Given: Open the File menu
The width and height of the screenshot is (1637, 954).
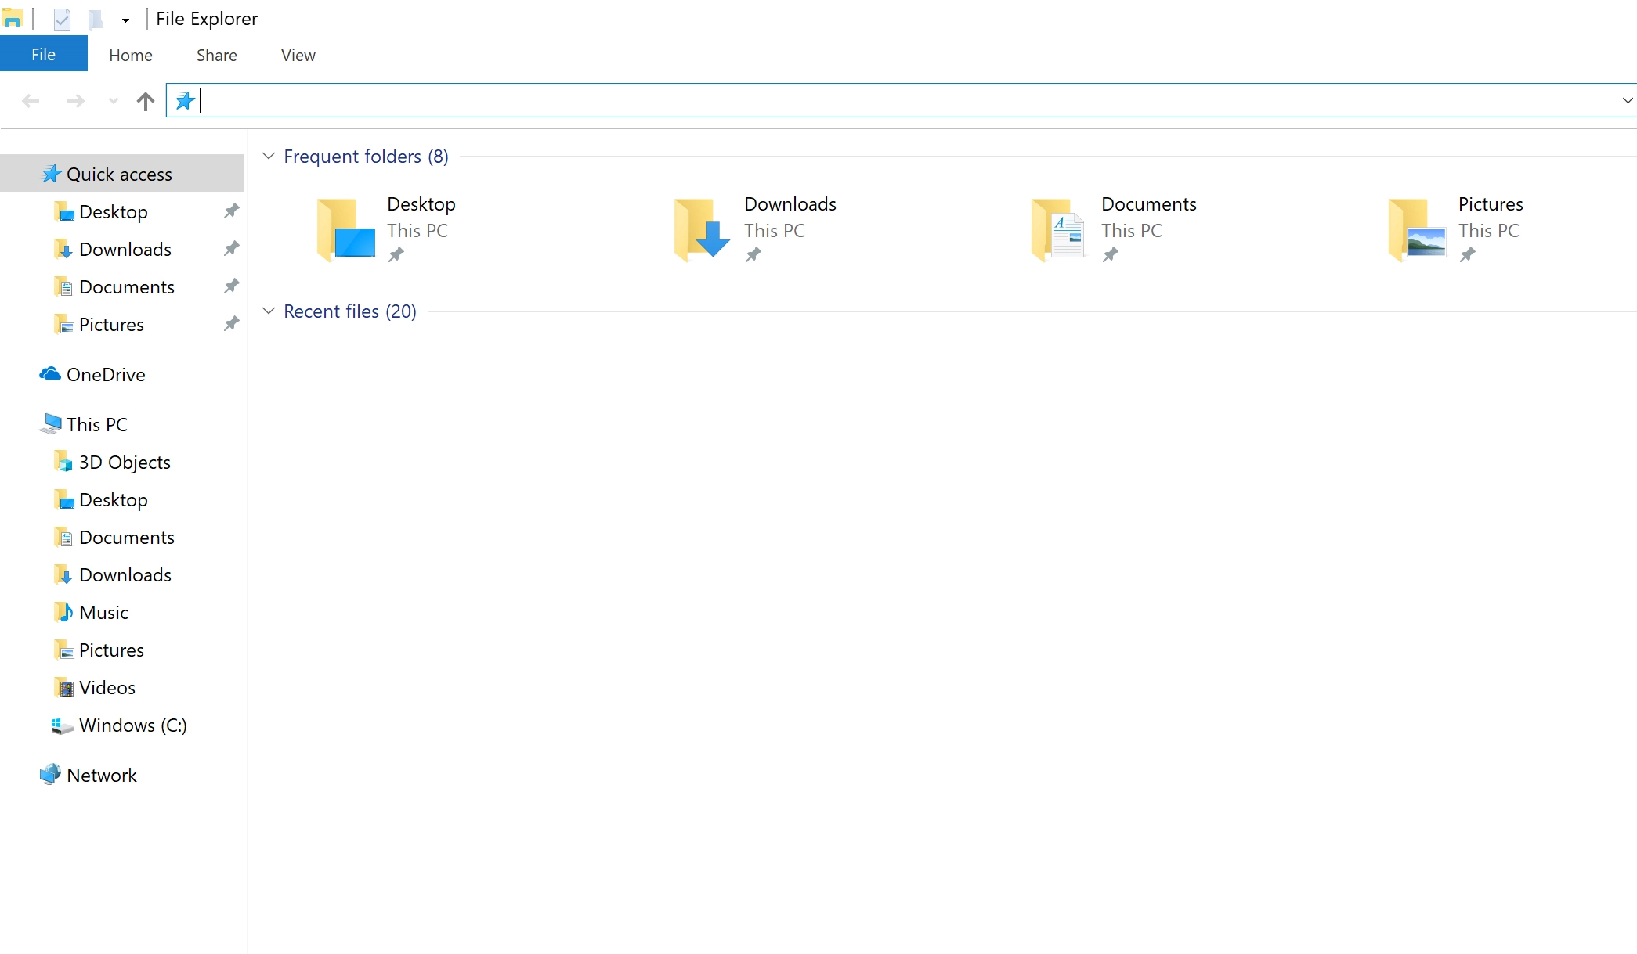Looking at the screenshot, I should [x=43, y=53].
